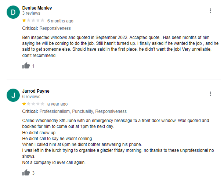
Task: Click the gold star in Denise Manley's rating
Action: coord(24,21)
